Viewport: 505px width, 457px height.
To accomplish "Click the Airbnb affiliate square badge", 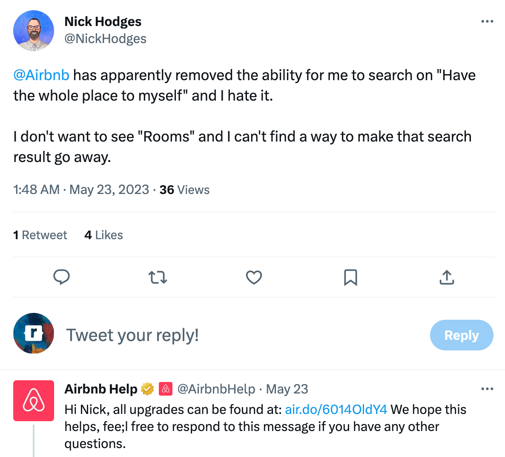I will pos(165,388).
